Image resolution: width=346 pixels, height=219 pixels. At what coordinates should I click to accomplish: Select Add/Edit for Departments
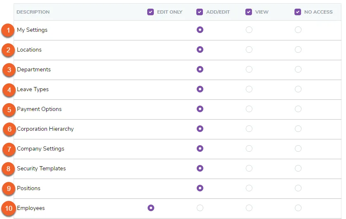click(200, 69)
